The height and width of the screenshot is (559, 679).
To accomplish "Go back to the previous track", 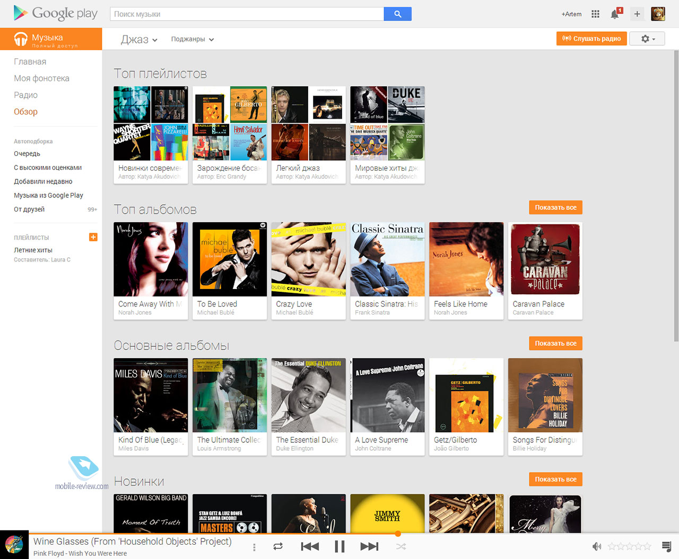I will coord(310,546).
